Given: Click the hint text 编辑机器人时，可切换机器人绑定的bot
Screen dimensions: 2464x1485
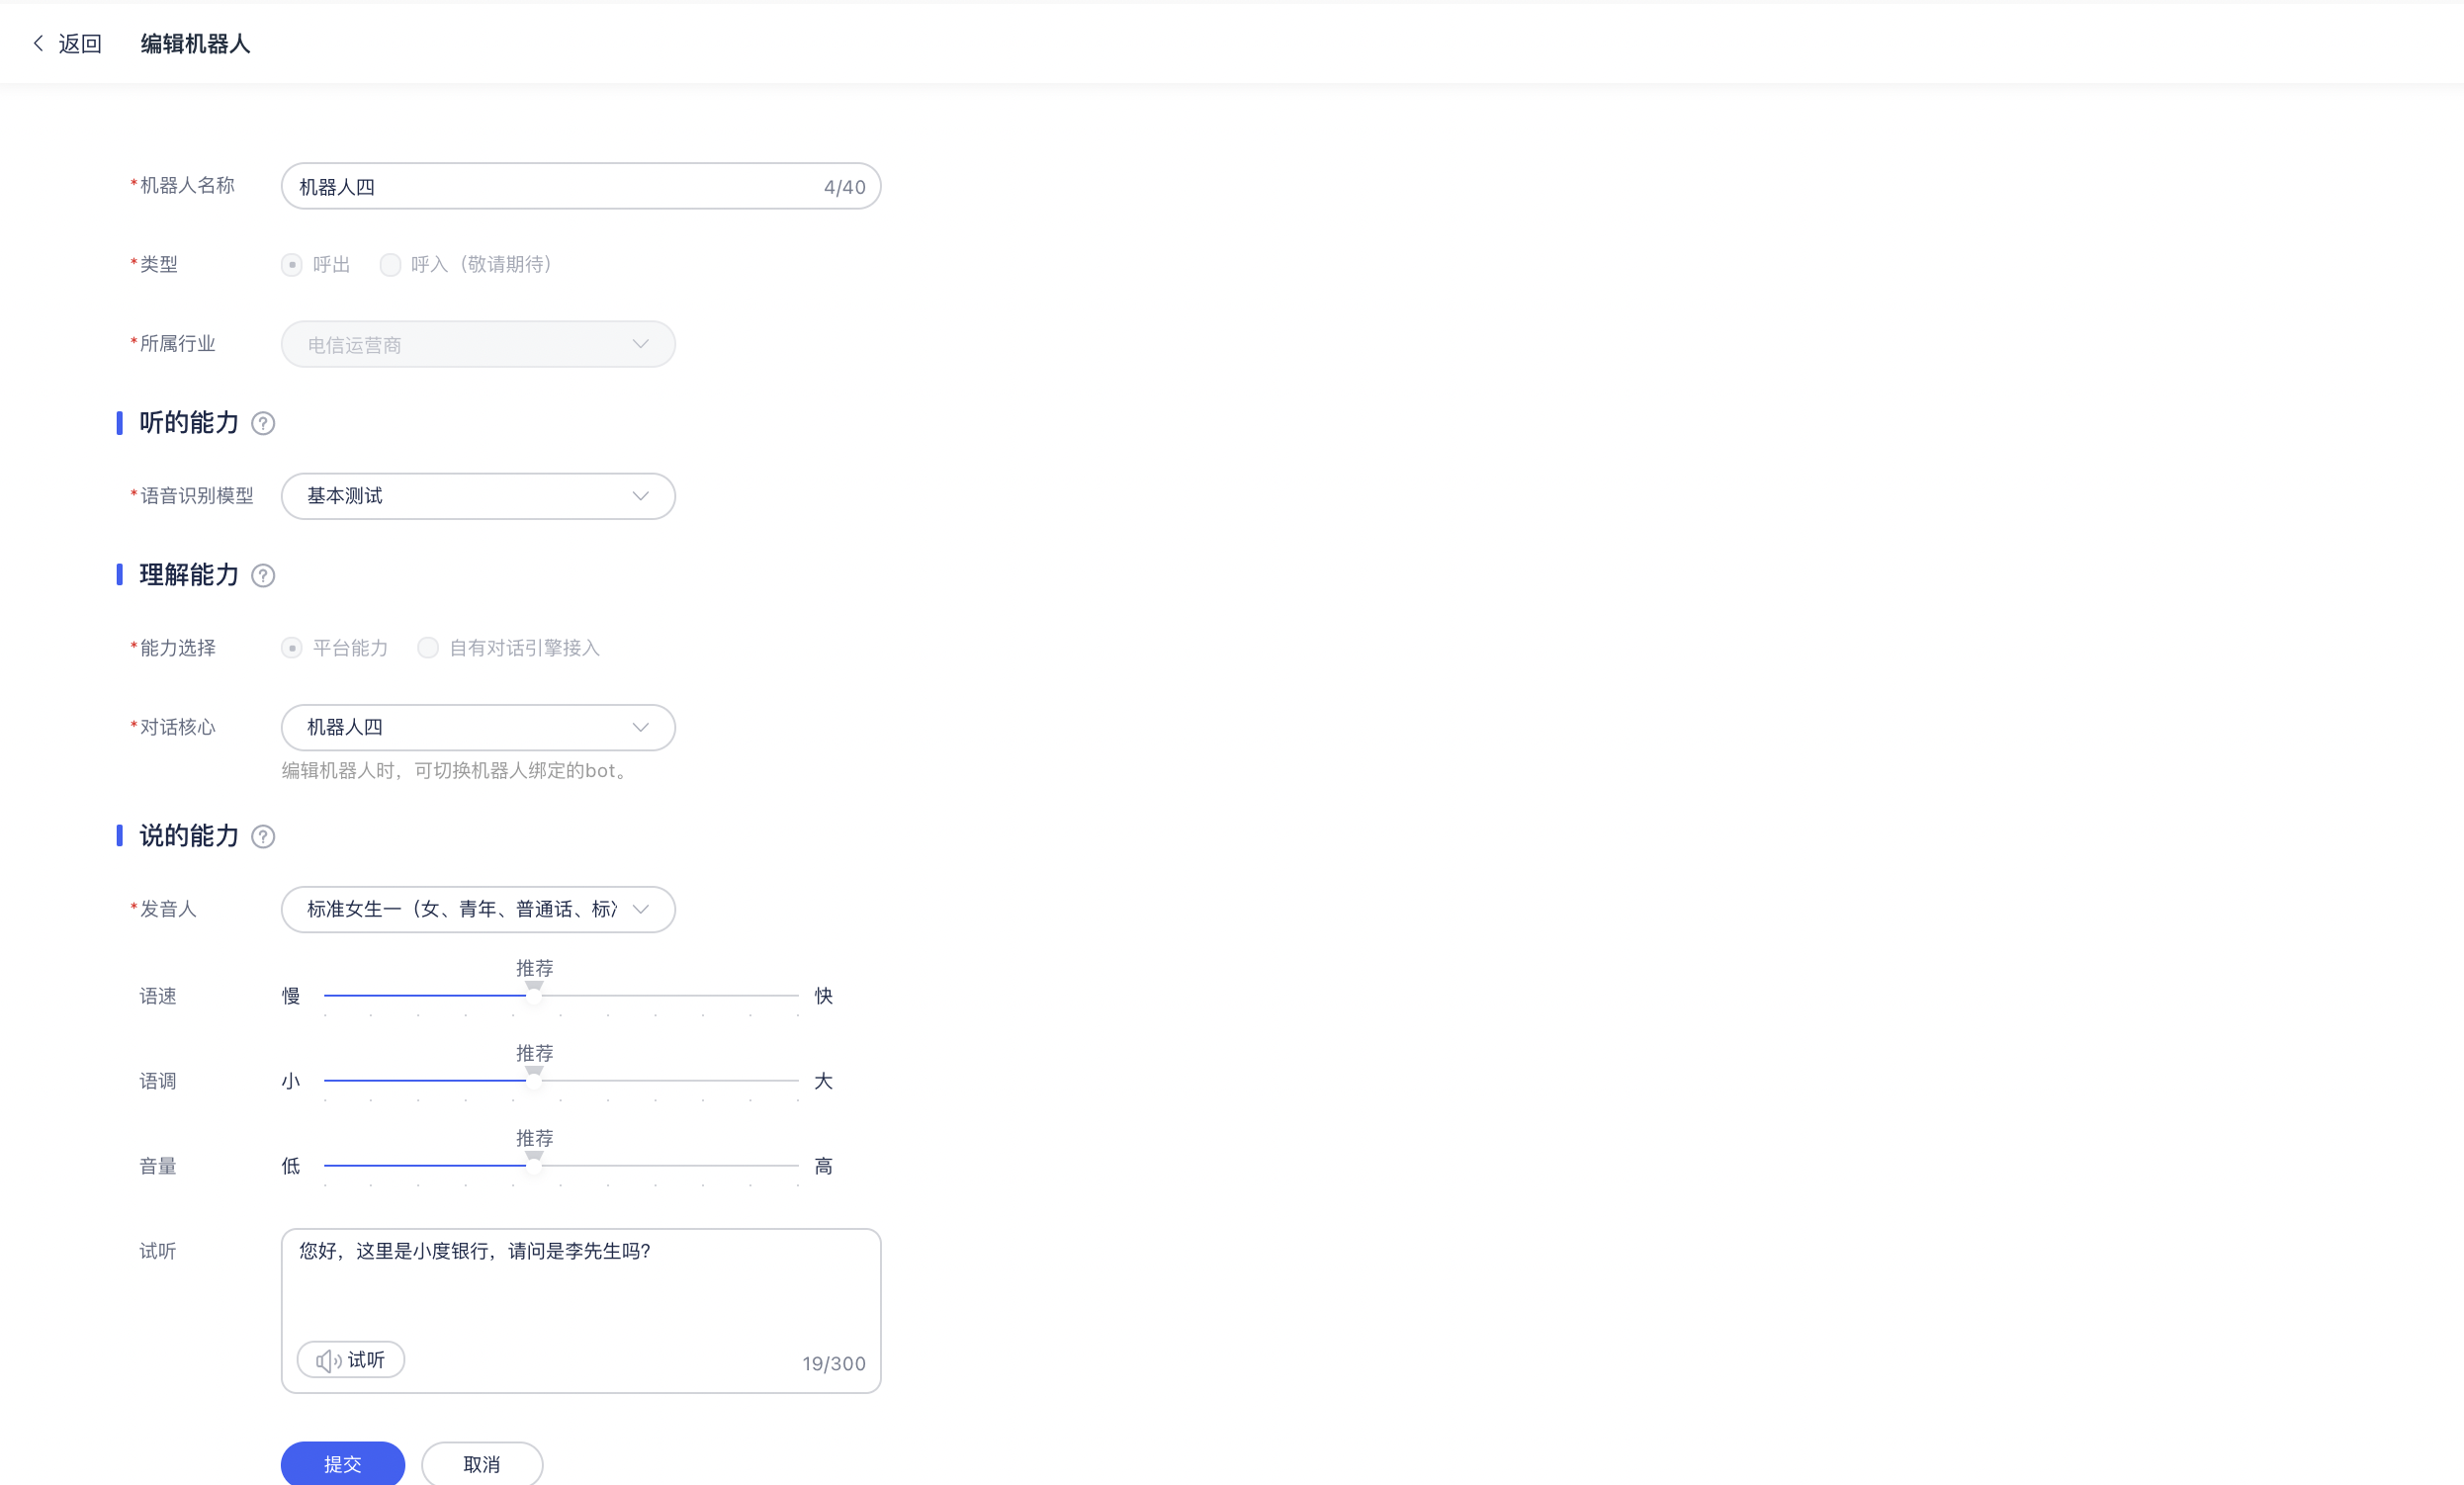Looking at the screenshot, I should (457, 771).
